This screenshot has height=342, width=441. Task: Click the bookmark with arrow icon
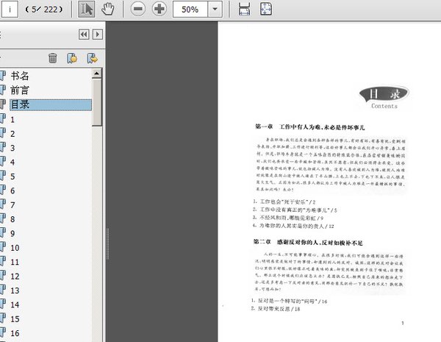tap(92, 58)
